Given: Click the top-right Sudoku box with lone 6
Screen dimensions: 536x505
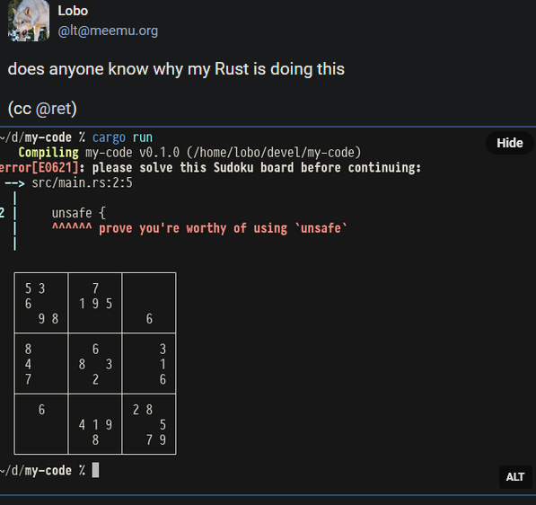Looking at the screenshot, I should tap(149, 303).
